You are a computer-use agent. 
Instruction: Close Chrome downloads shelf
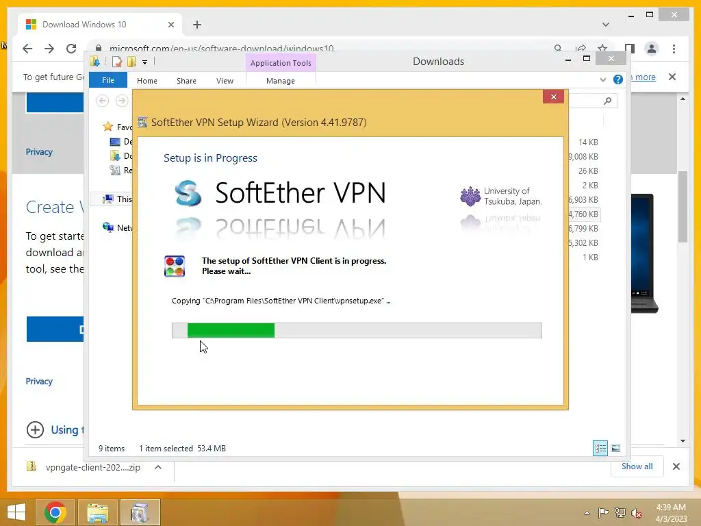(676, 466)
